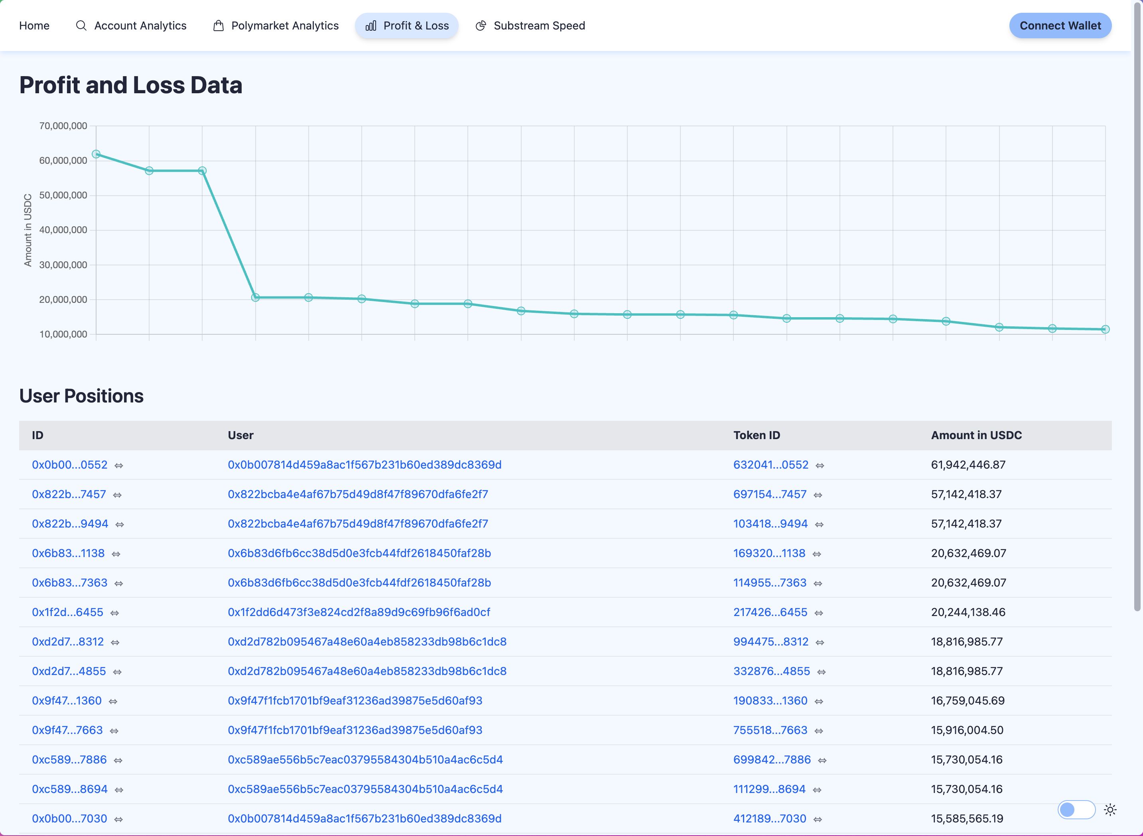Click the User column header

coord(240,435)
